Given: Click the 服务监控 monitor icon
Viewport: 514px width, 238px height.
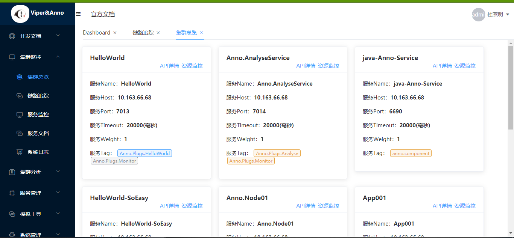Looking at the screenshot, I should [x=20, y=114].
